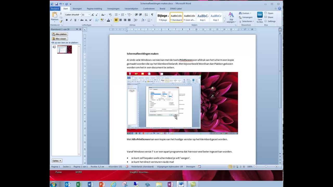Toggle paragraph marks display
The height and width of the screenshot is (187, 333).
(x=152, y=15)
